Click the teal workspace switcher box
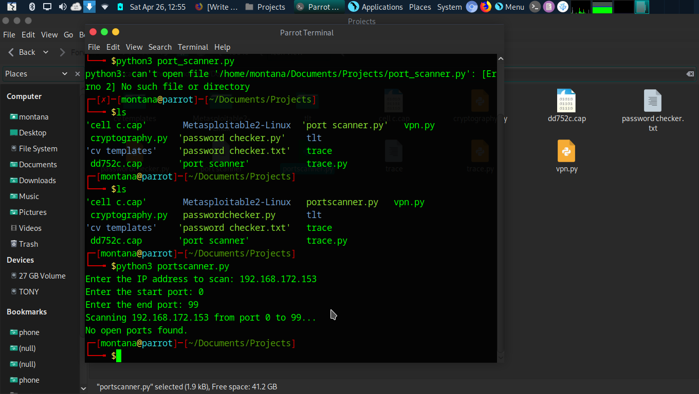699x394 pixels. click(641, 7)
